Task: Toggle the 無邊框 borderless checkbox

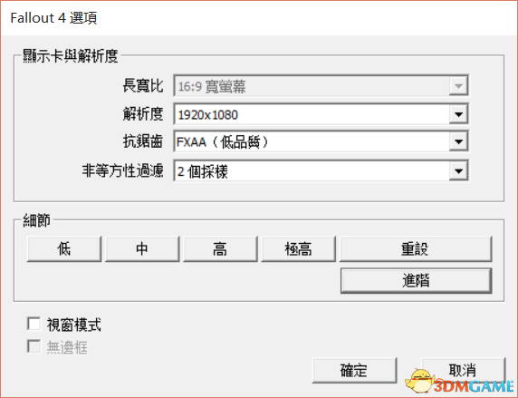Action: pos(34,346)
